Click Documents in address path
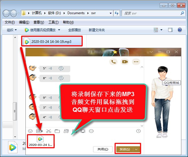The width and height of the screenshot is (188, 157). (x=76, y=13)
